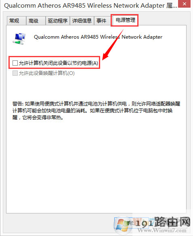Click the Www.Winwin7.com watermark link
The height and width of the screenshot is (236, 193).
pos(162,230)
